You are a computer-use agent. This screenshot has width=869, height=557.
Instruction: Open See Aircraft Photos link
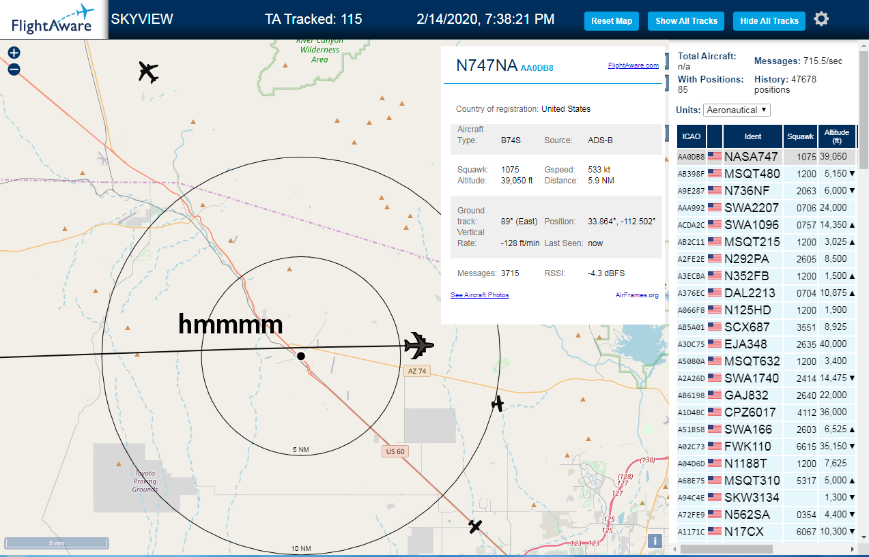[x=479, y=295]
